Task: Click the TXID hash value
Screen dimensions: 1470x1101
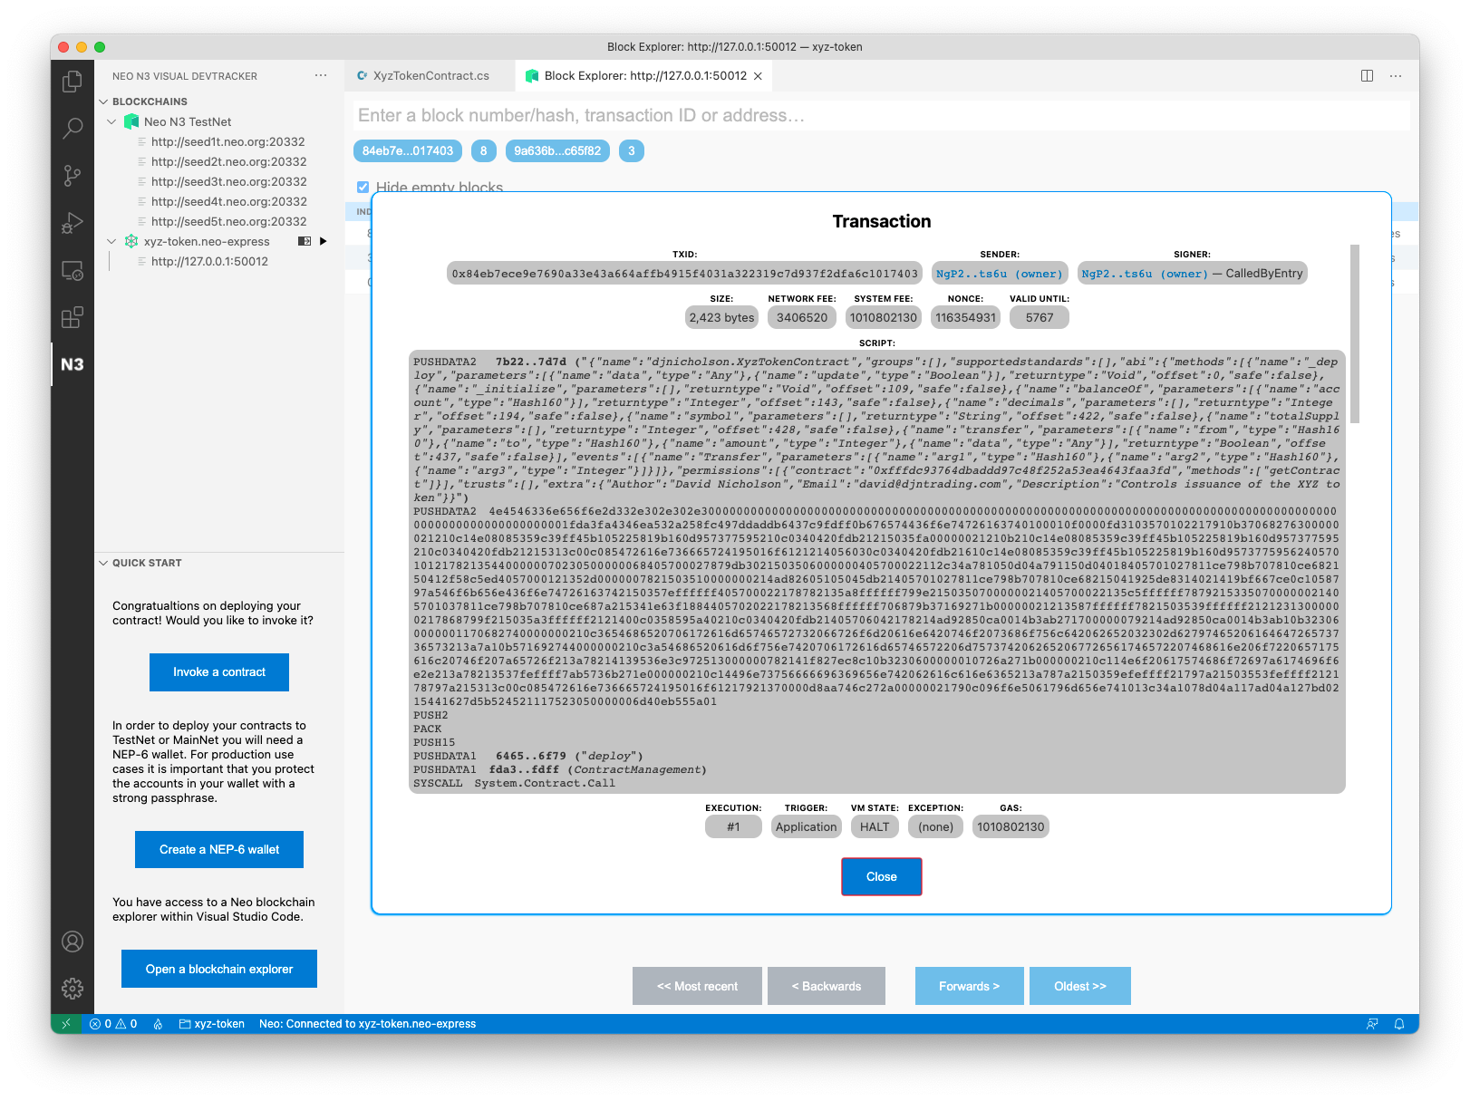Action: 685,274
